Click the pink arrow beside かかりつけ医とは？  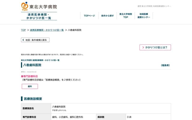[x=143, y=47]
